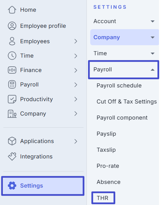The image size is (161, 205).
Task: Expand the Employees submenu chevron
Action: [x=76, y=41]
